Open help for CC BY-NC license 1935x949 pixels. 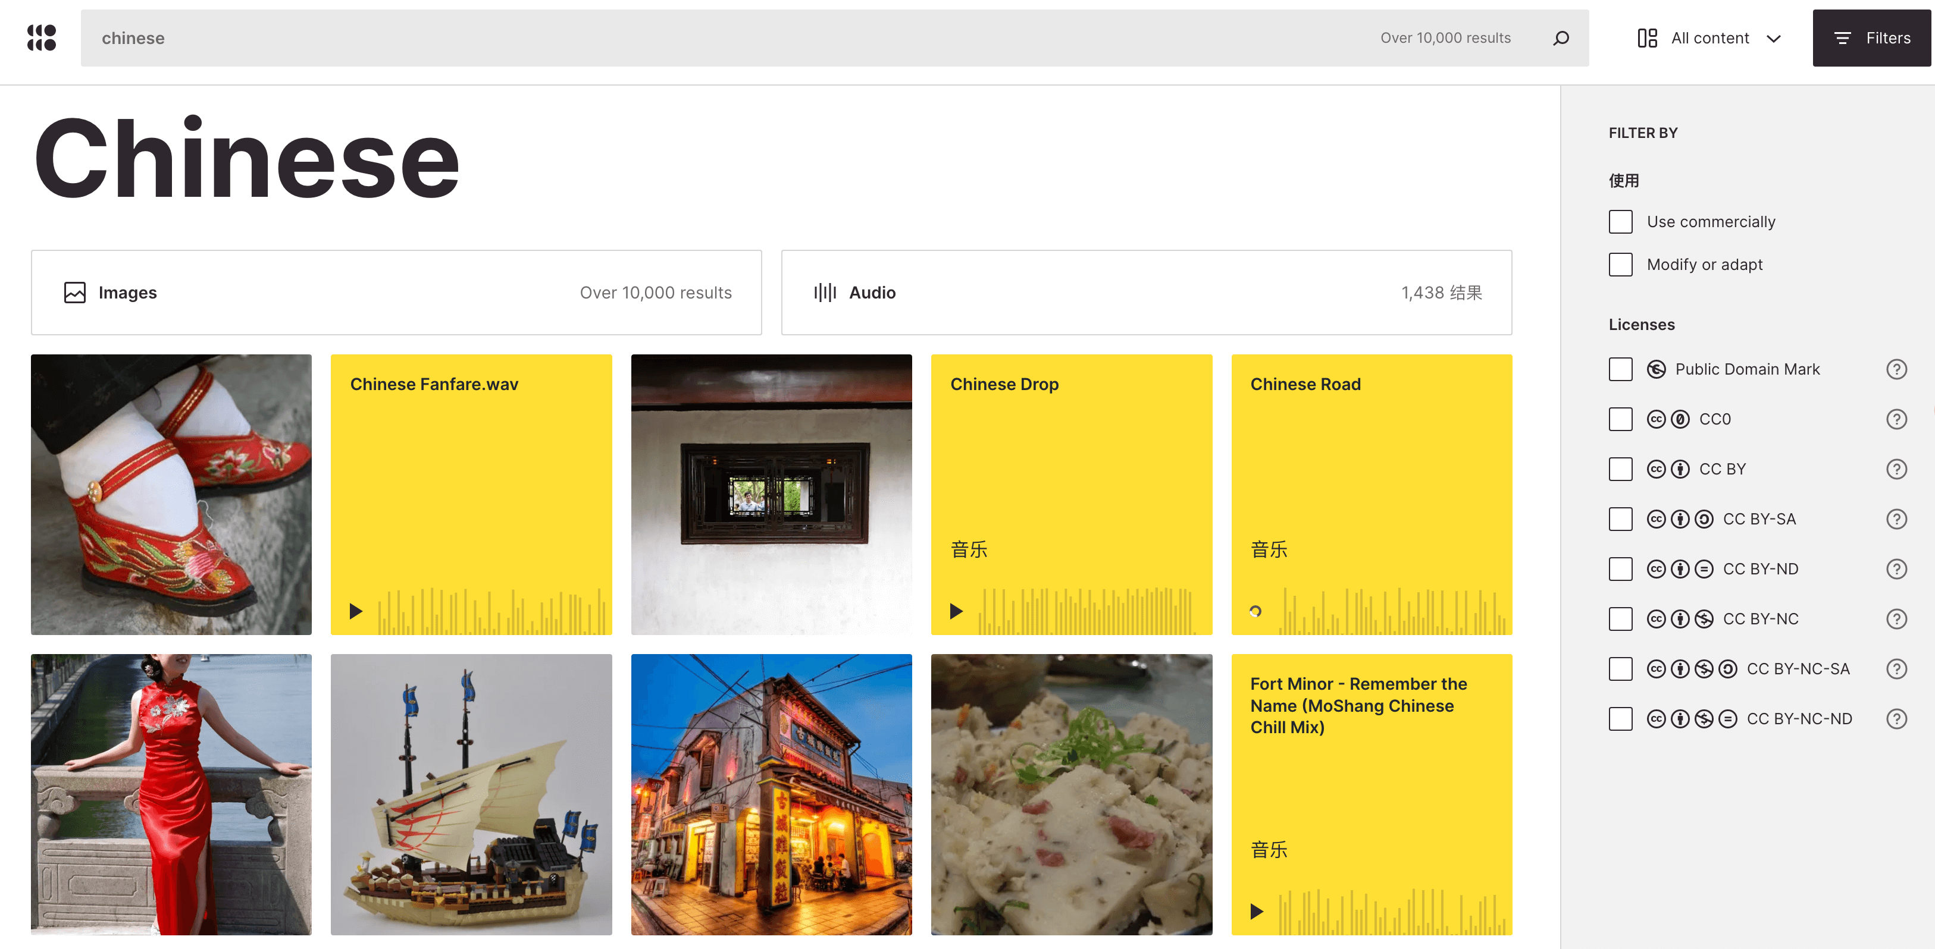(1896, 618)
